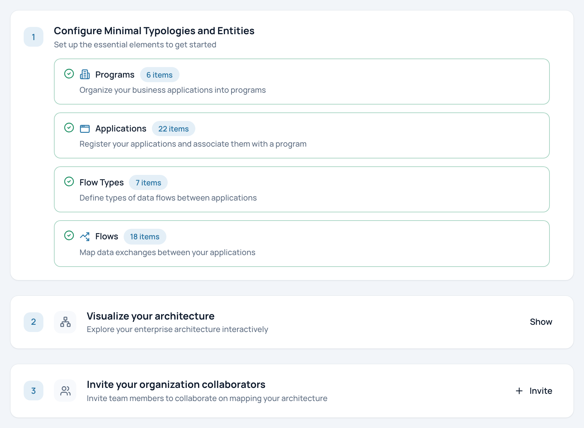Screen dimensions: 584x428
Task: Click the Flows trend arrow icon
Action: [85, 236]
